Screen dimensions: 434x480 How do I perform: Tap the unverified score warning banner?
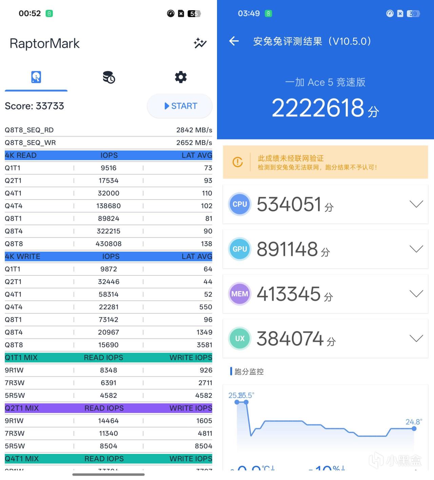pos(325,162)
